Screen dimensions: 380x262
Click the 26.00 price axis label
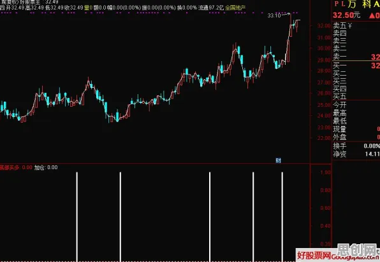click(x=324, y=93)
